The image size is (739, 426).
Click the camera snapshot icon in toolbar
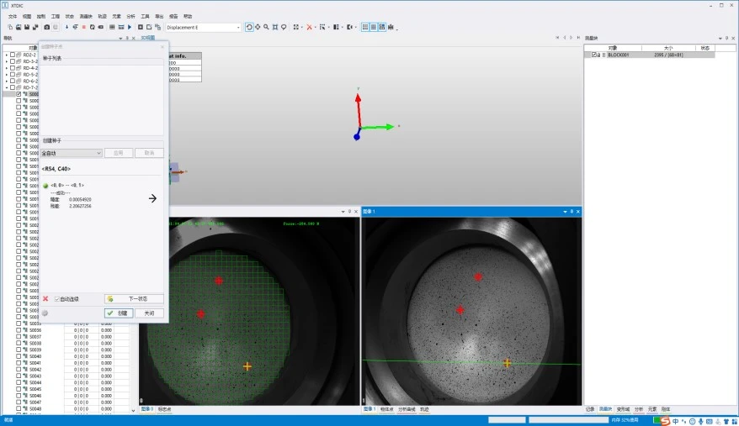(x=46, y=27)
